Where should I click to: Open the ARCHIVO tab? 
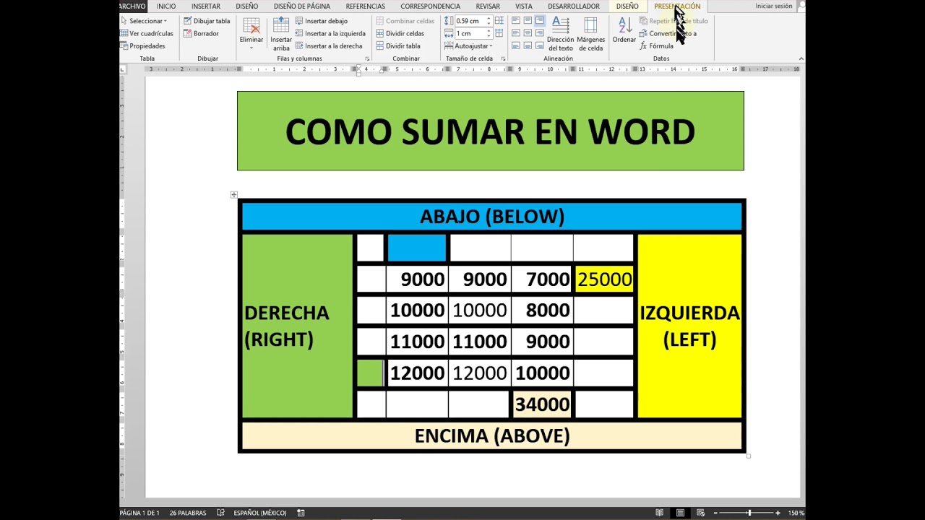click(132, 6)
